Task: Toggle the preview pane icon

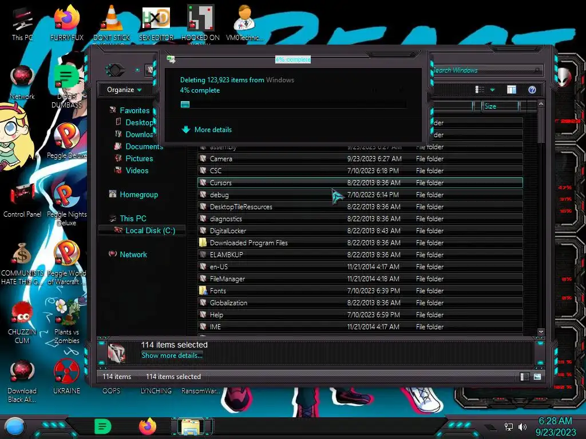Action: [512, 90]
